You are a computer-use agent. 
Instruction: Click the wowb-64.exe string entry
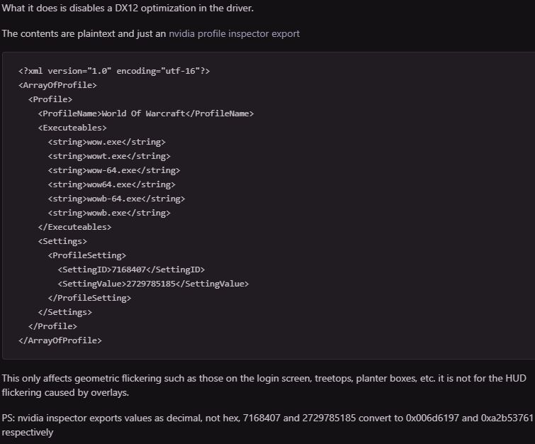116,199
